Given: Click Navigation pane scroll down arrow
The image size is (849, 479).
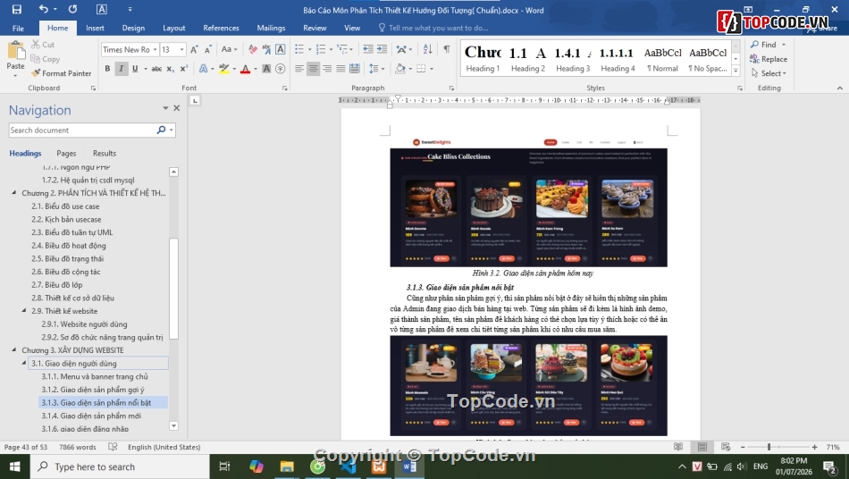Looking at the screenshot, I should point(173,426).
